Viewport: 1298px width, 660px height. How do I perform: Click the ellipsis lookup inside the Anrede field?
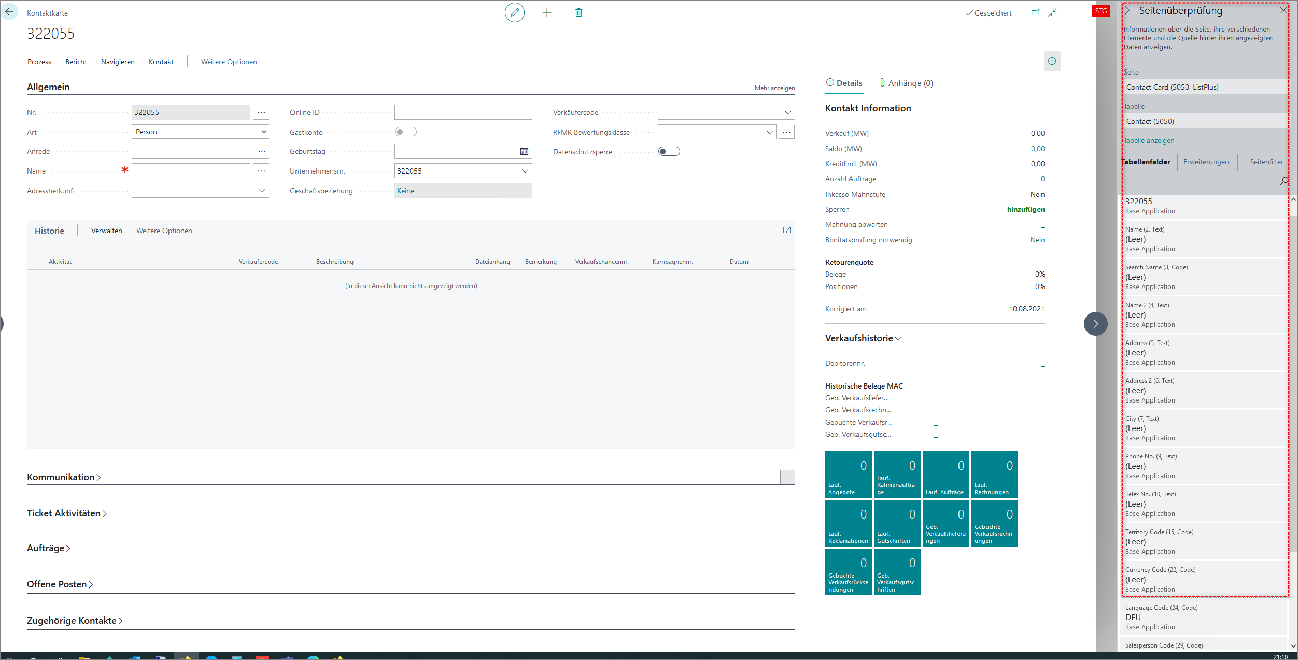[x=262, y=151]
